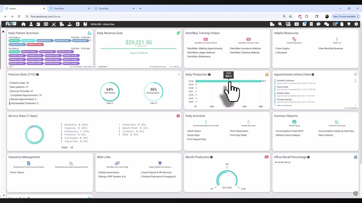
Task: Select the Home browser tab
Action: point(25,8)
